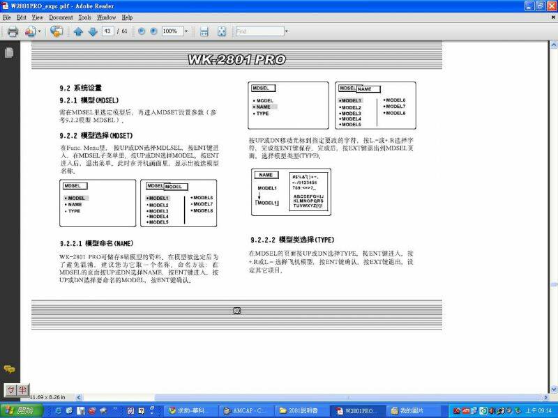Click the Create PDF toolbar icon
Image resolution: width=558 pixels, height=418 pixels.
(x=30, y=31)
